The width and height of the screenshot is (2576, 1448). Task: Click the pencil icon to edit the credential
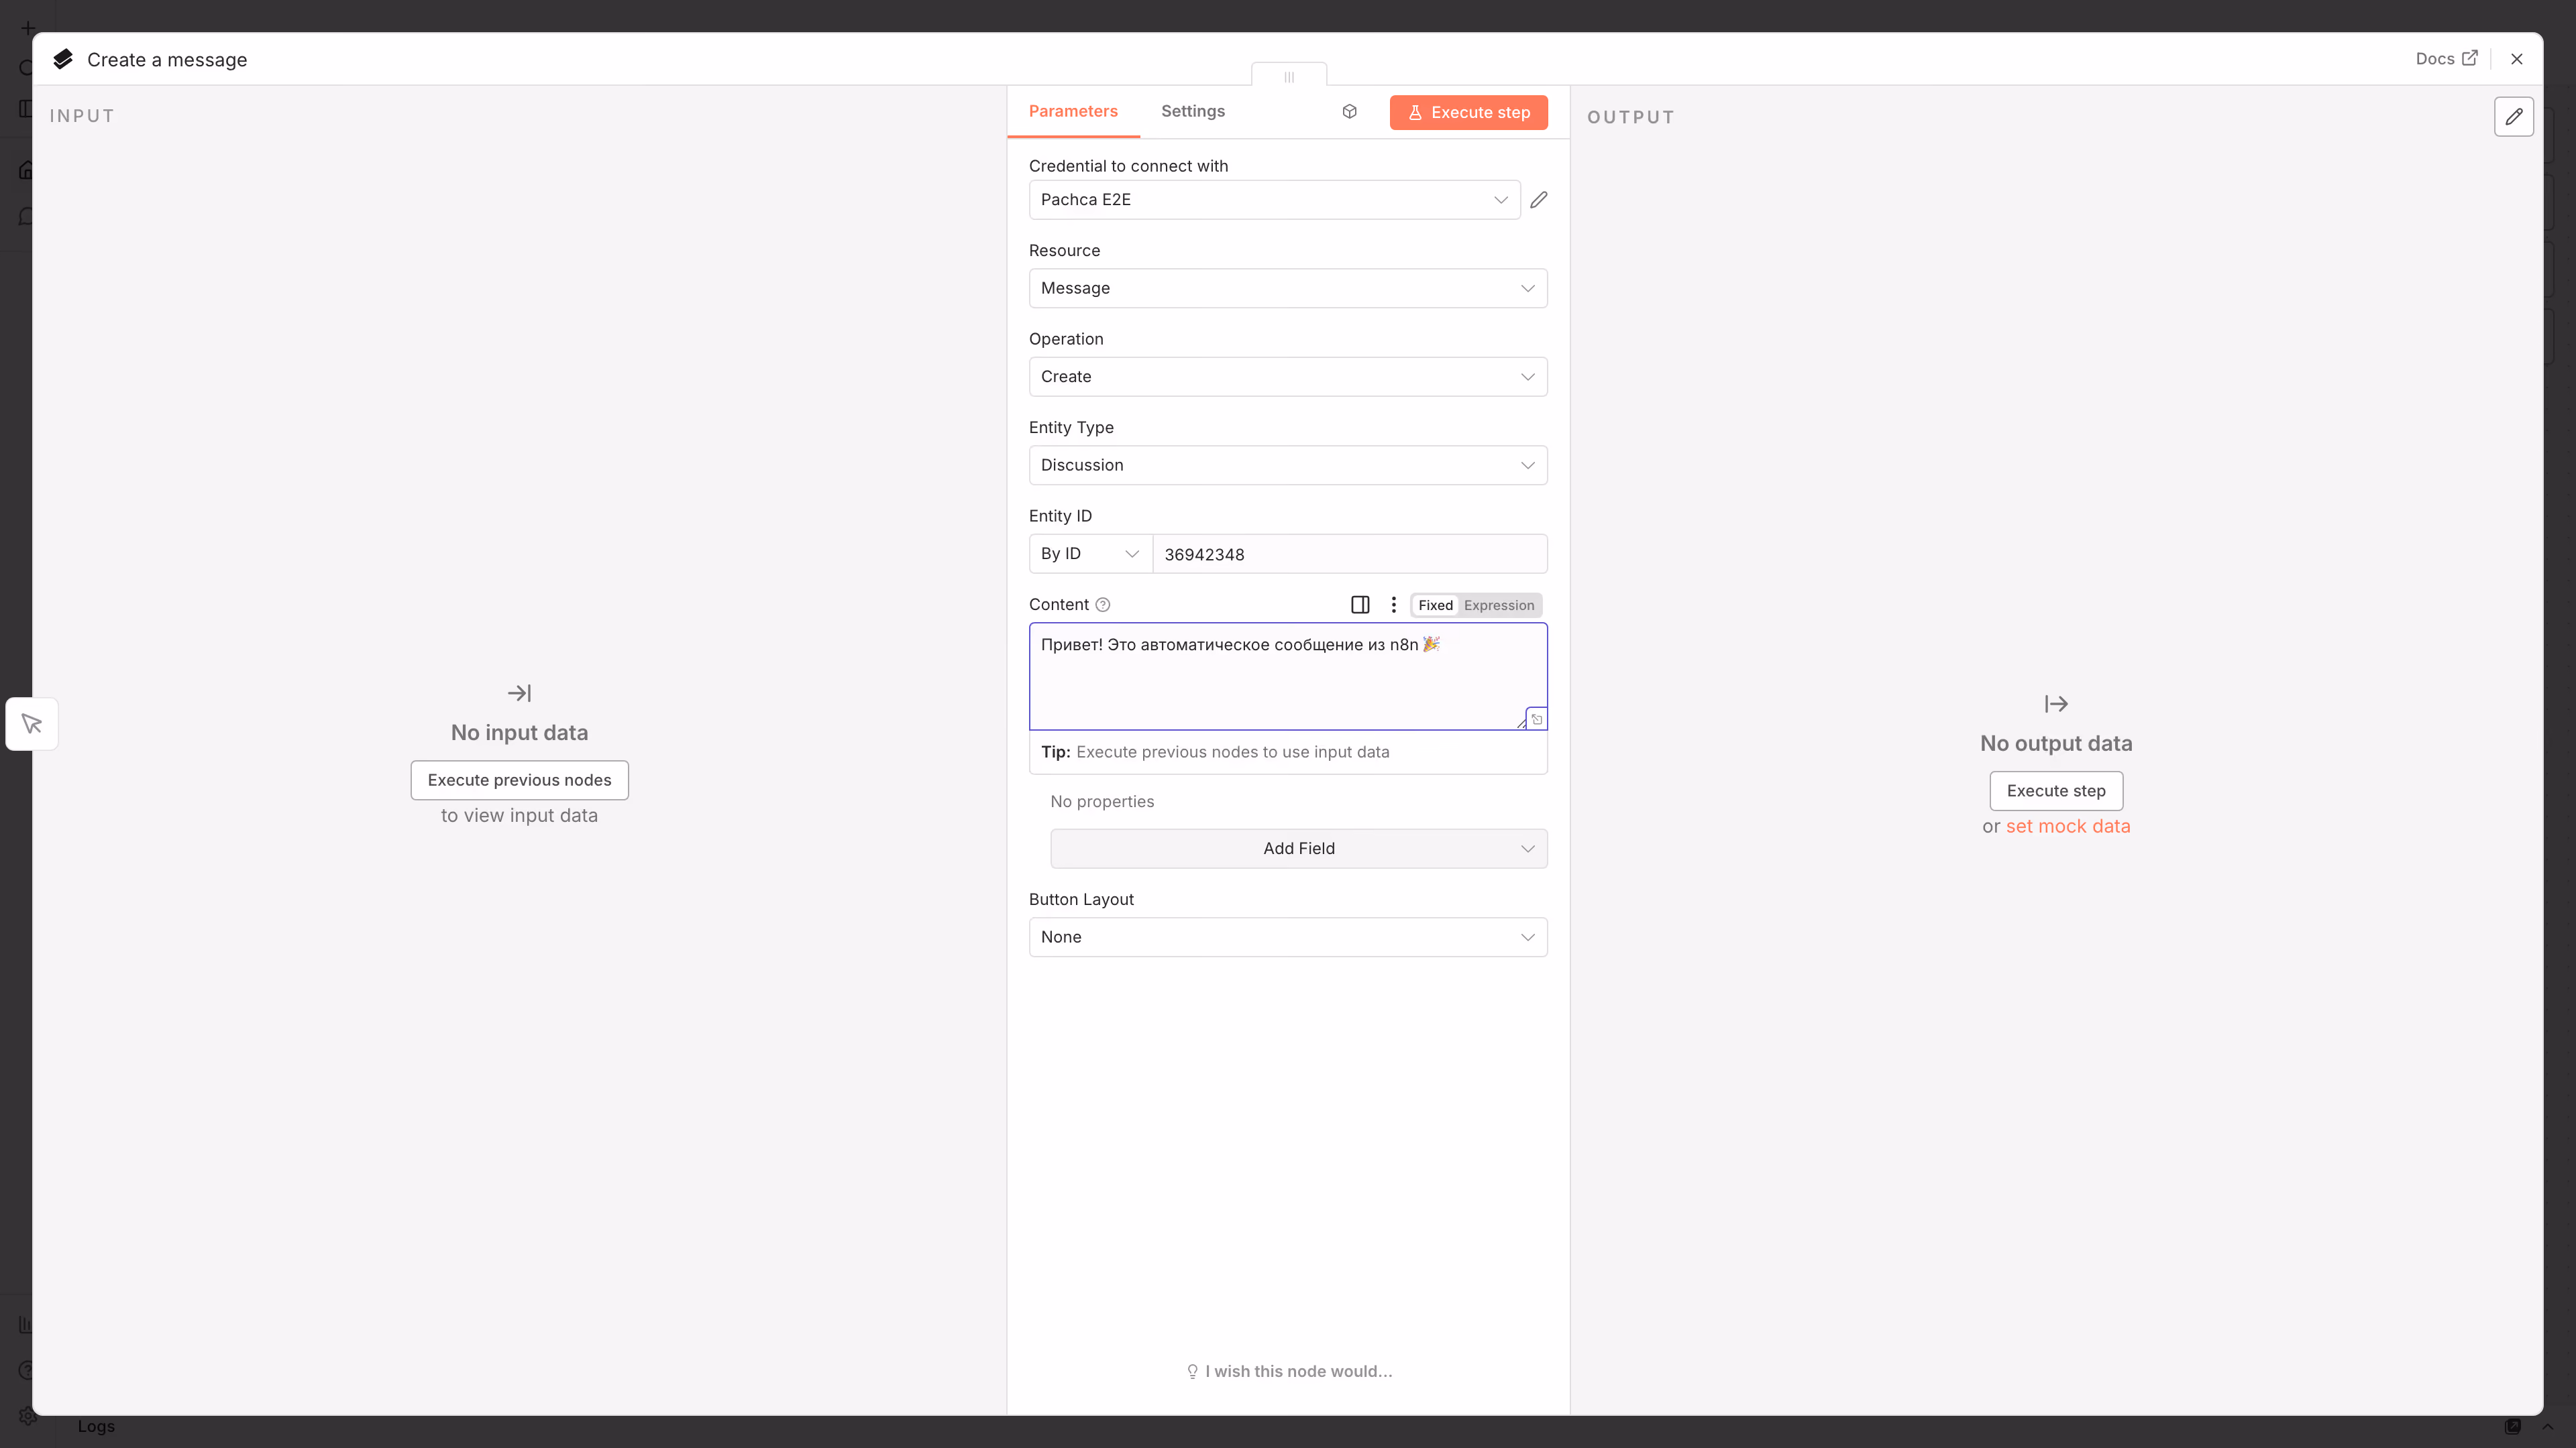pos(1539,200)
